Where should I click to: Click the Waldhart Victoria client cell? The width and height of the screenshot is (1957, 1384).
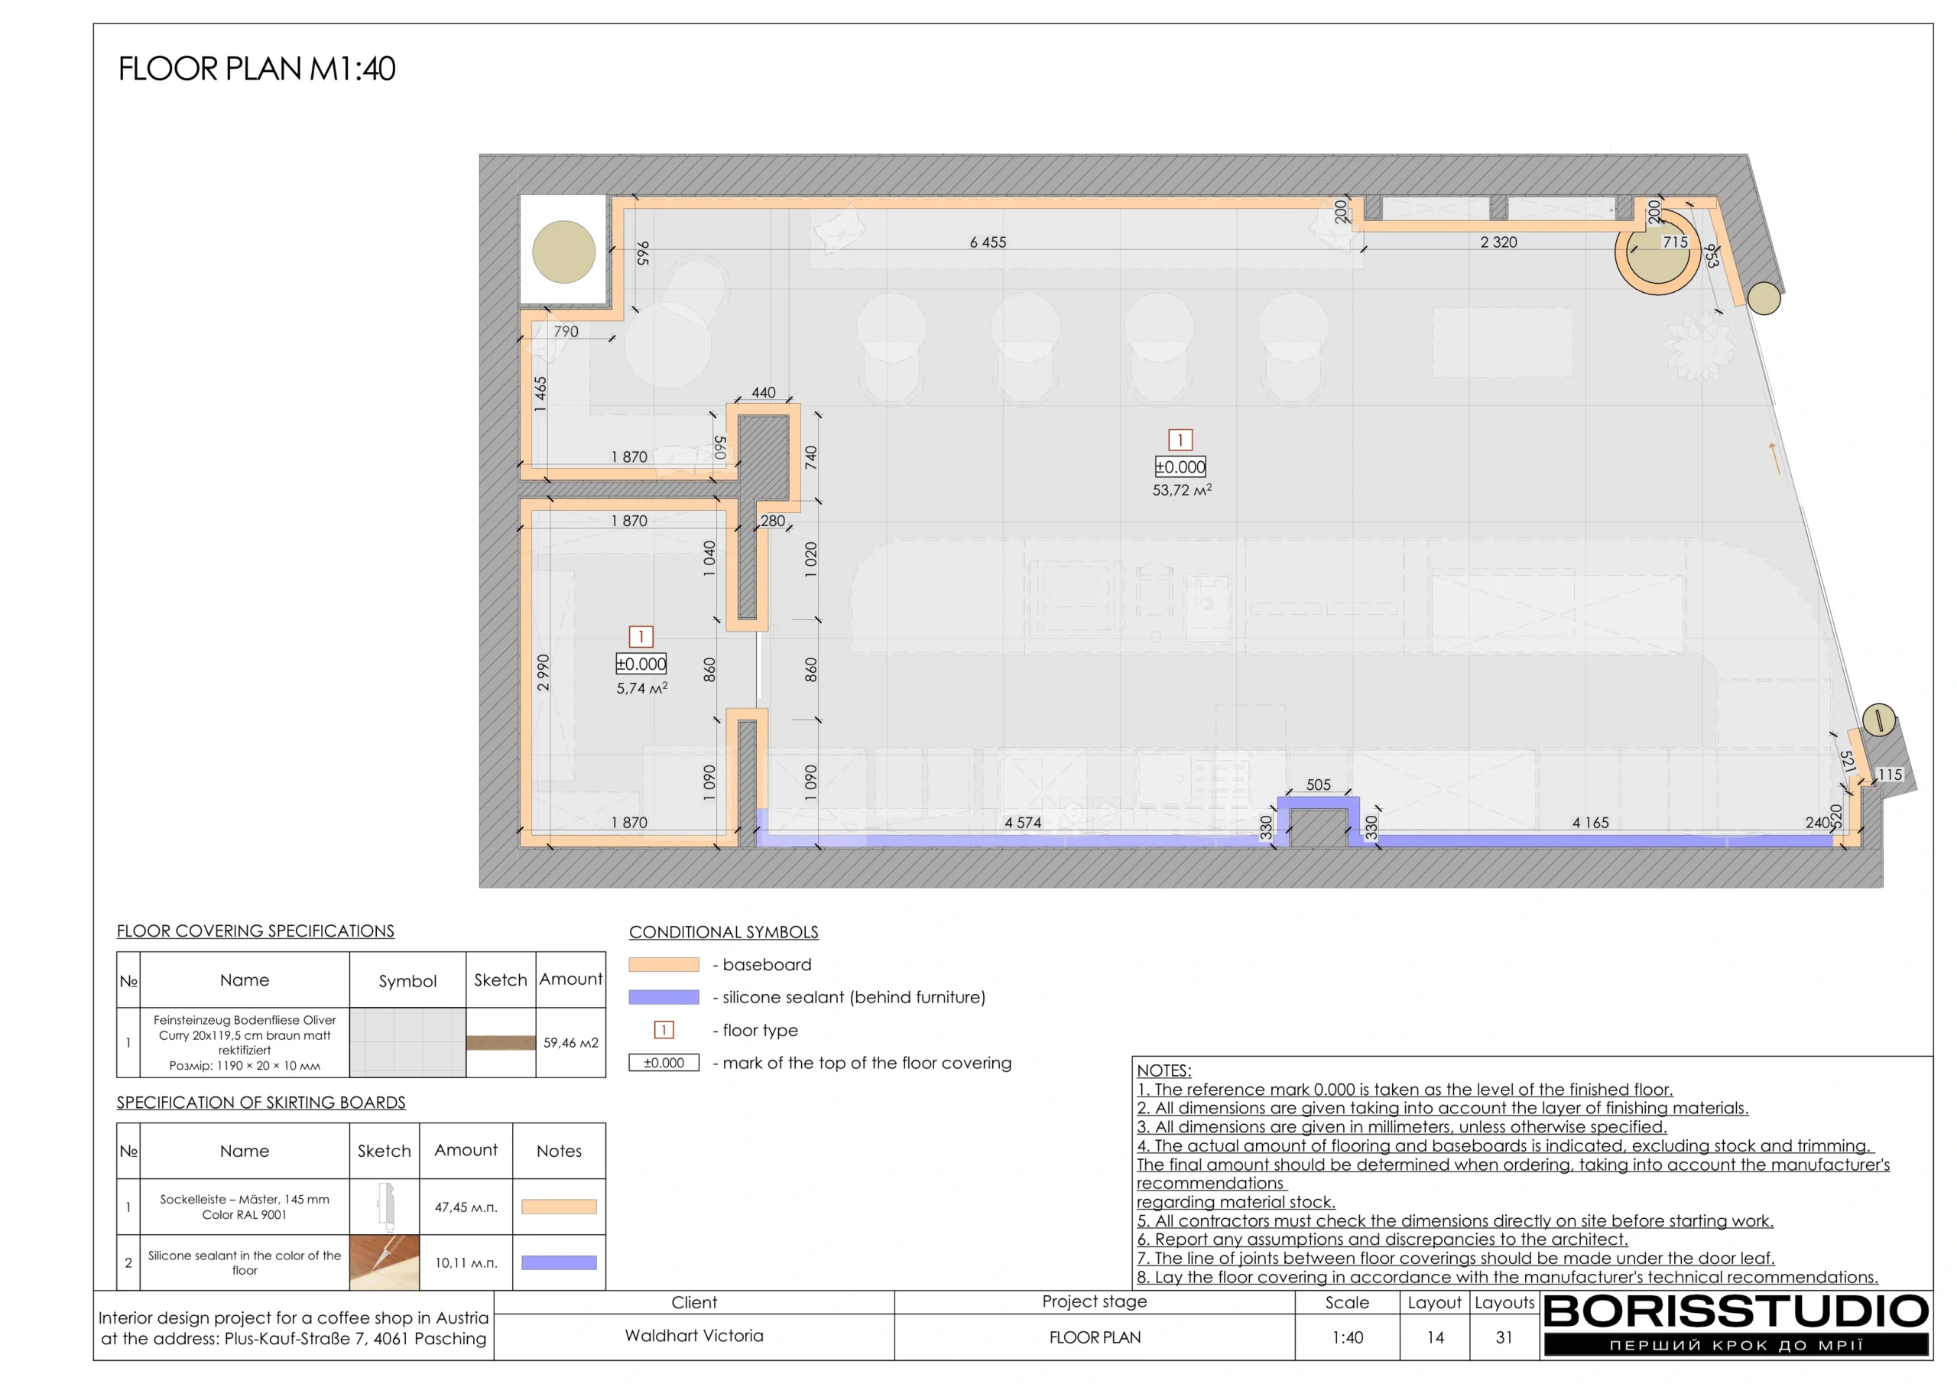tap(694, 1335)
